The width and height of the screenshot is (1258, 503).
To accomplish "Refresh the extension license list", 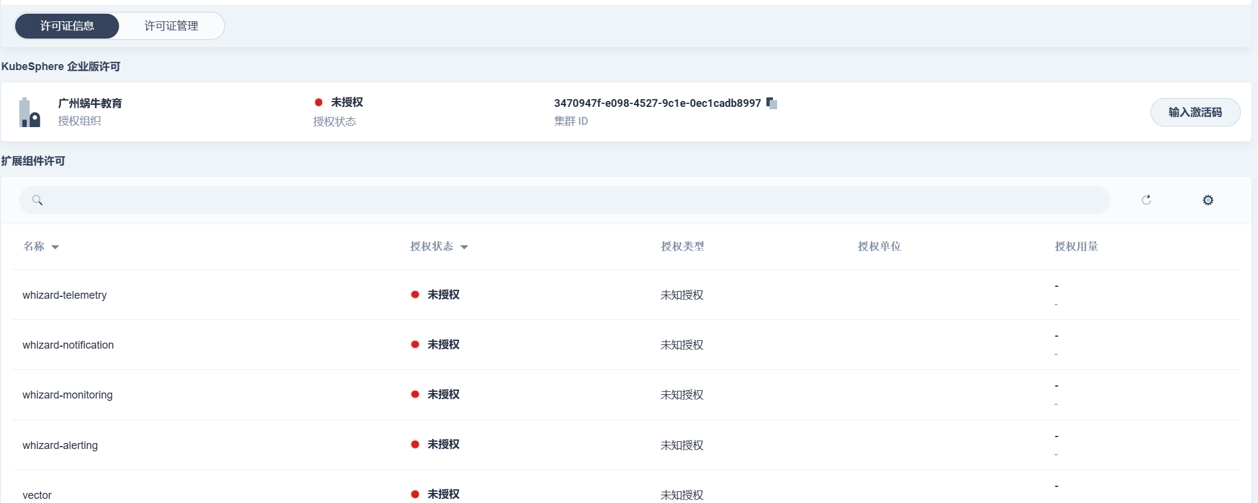I will (x=1146, y=200).
